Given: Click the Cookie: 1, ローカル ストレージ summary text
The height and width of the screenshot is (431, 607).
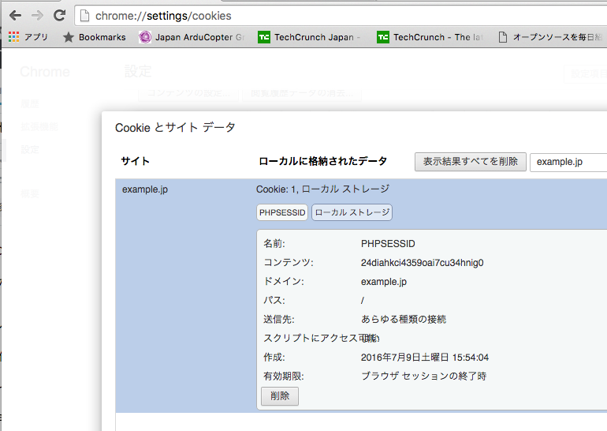Looking at the screenshot, I should [x=322, y=189].
